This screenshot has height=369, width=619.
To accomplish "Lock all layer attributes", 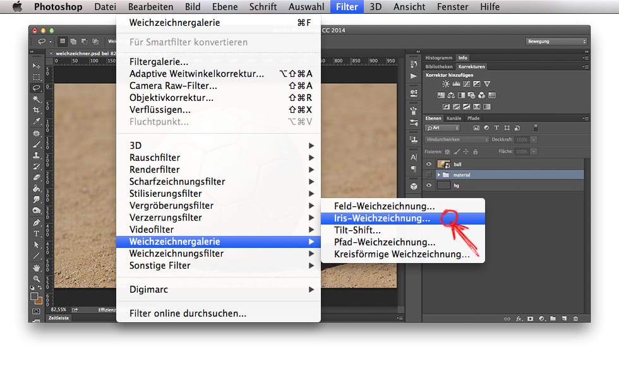I will pyautogui.click(x=475, y=152).
